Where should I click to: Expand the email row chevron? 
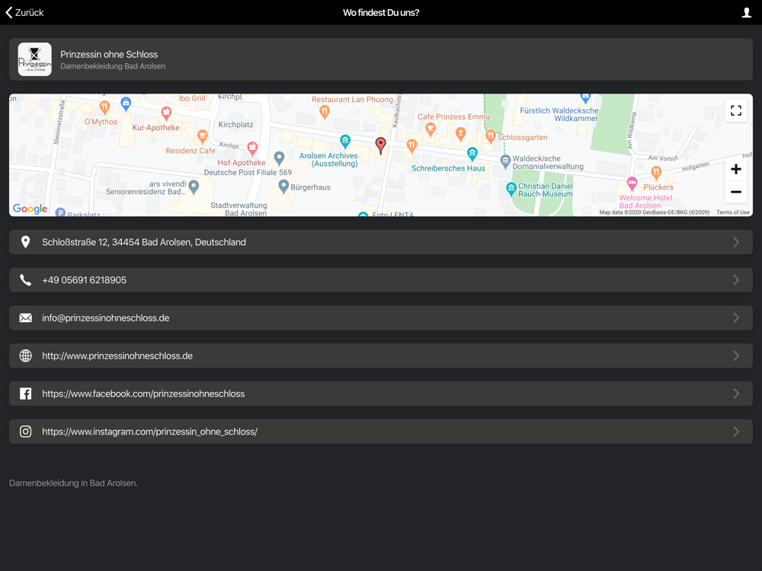pyautogui.click(x=736, y=317)
